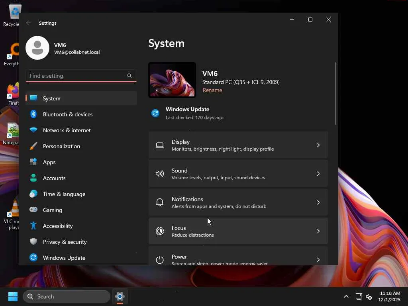The width and height of the screenshot is (408, 306).
Task: Open Network & internet wifi icon
Action: [33, 130]
